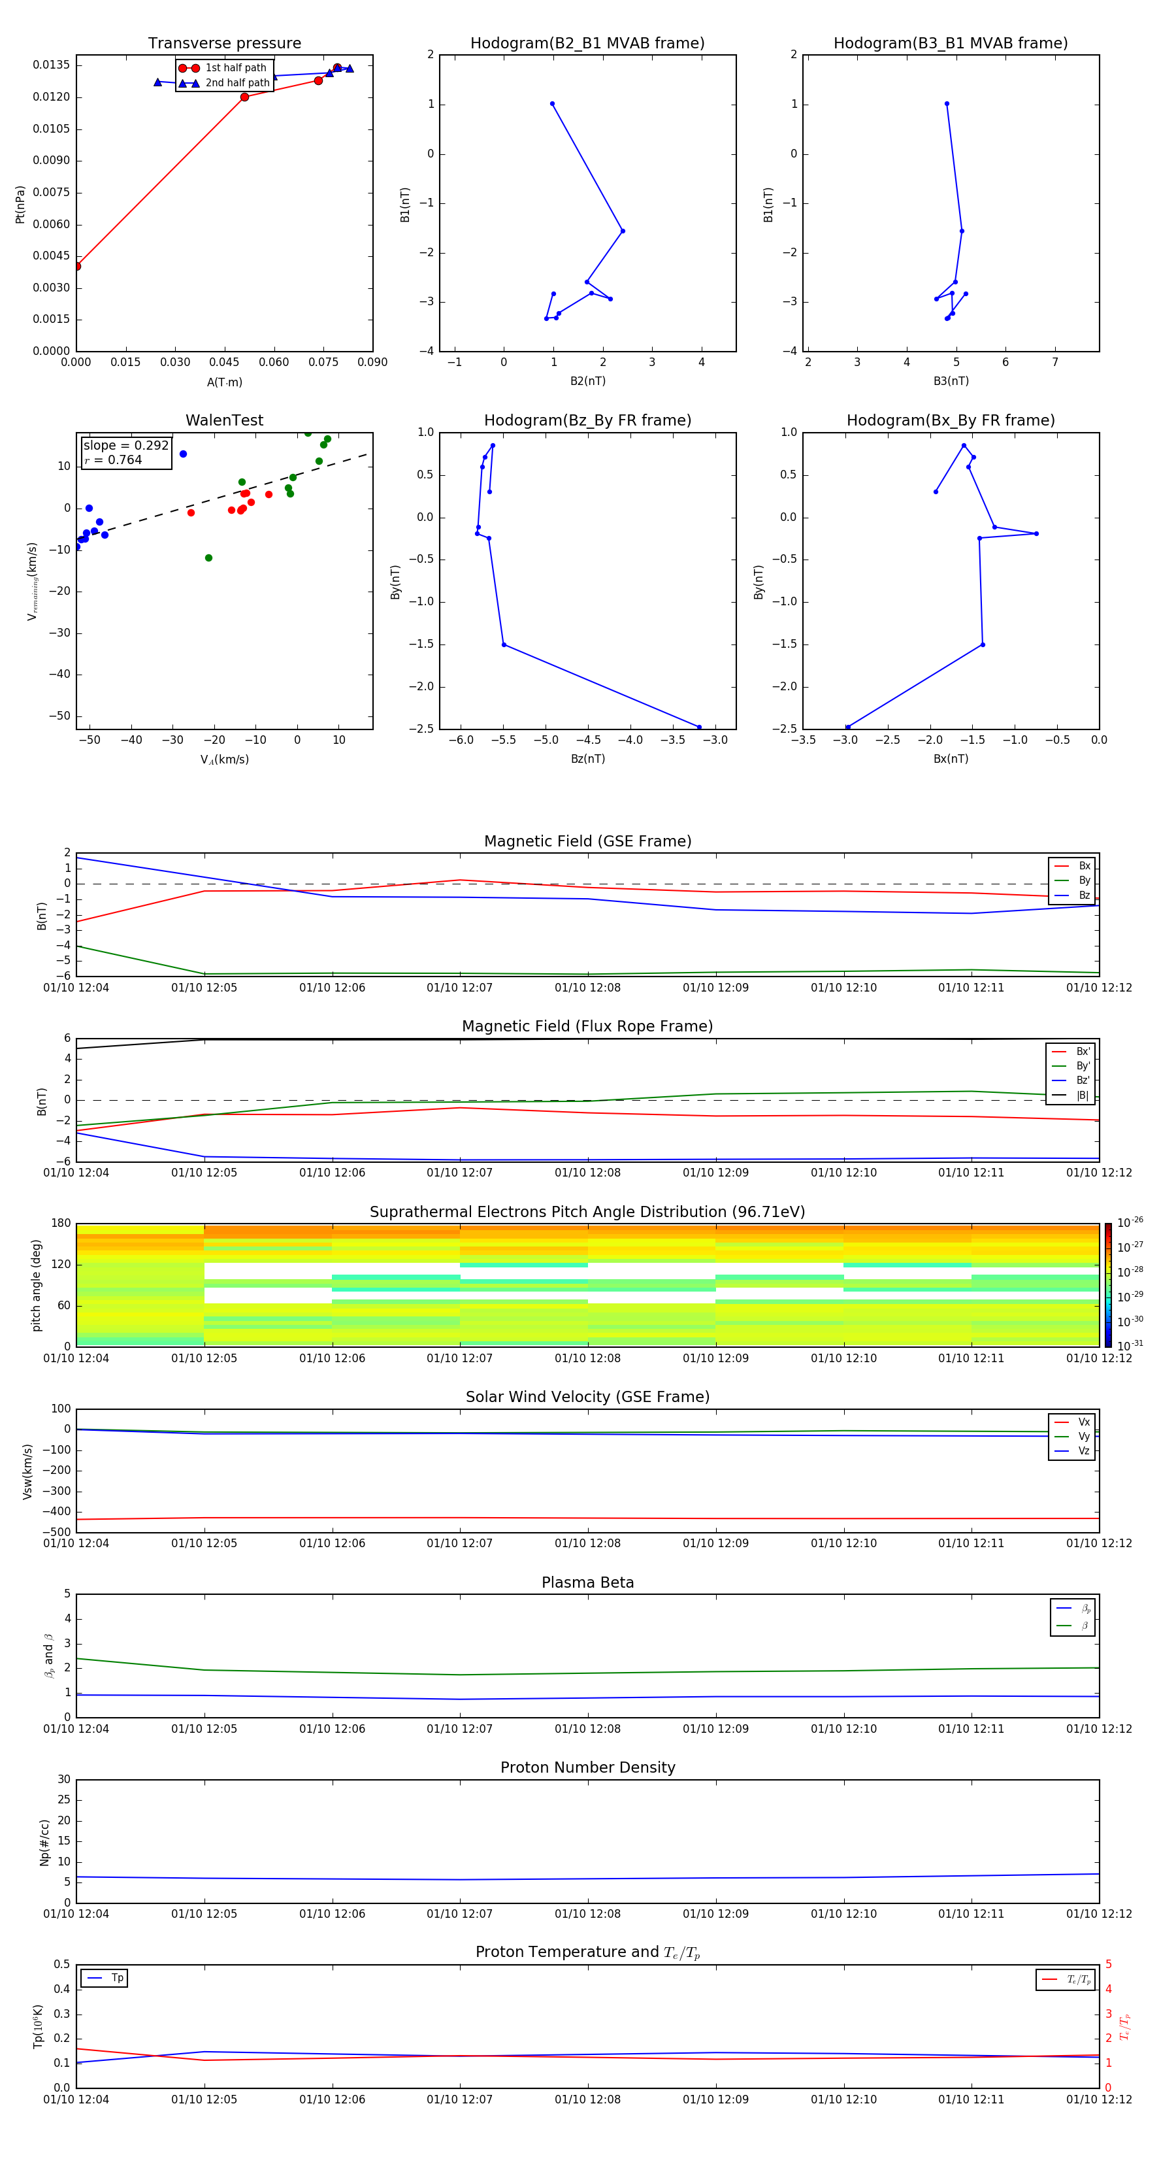
Task: Click the Vx legend entry
Action: (1072, 1423)
